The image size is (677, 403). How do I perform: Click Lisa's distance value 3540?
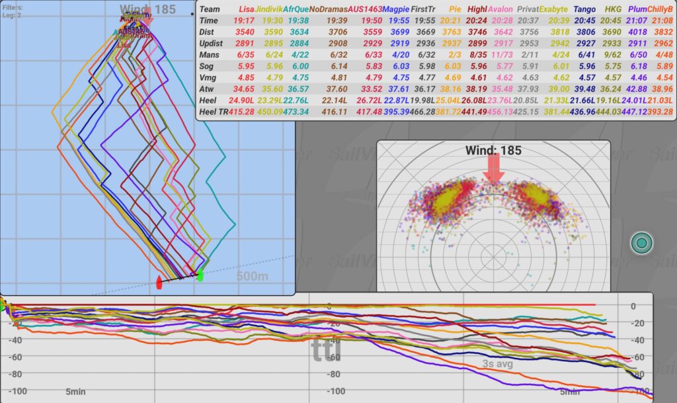[x=245, y=32]
